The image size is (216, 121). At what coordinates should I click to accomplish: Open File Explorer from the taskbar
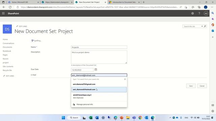[x=128, y=118]
